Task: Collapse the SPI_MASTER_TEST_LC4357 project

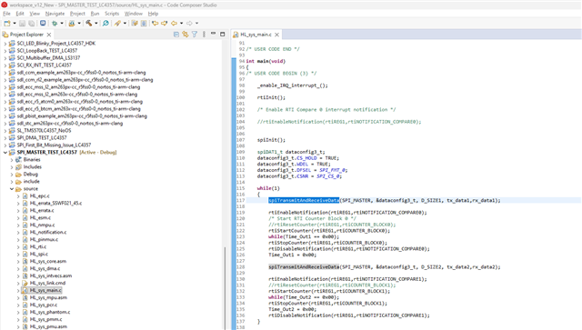Action: 5,152
